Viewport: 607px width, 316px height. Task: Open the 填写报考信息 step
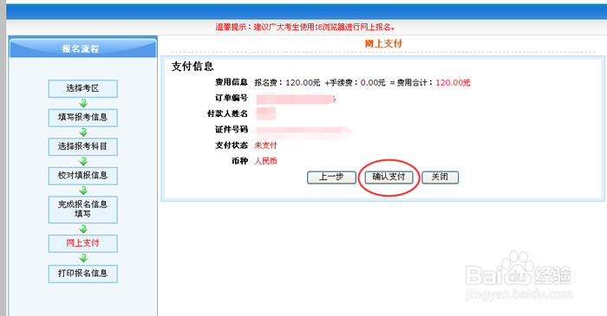click(83, 118)
